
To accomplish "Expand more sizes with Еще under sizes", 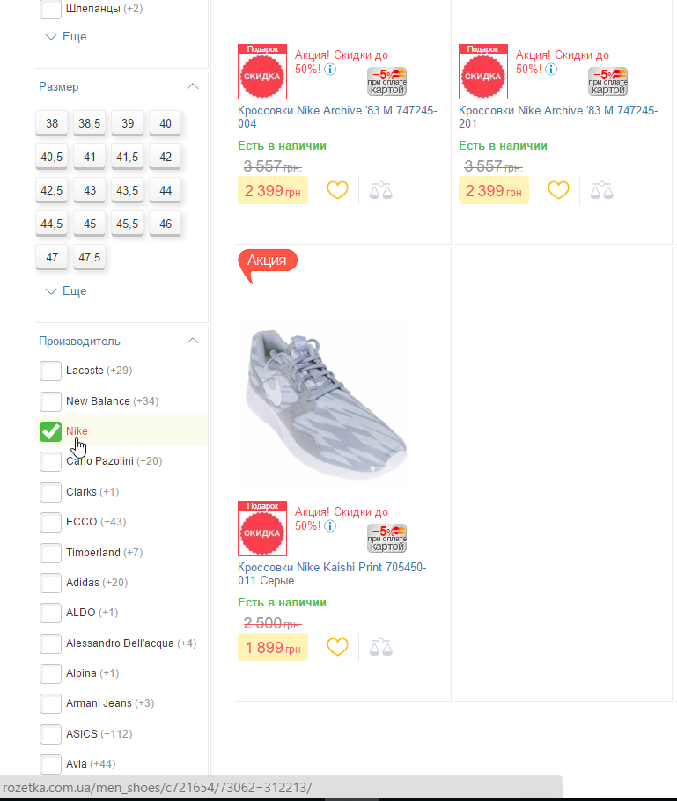I will pyautogui.click(x=66, y=291).
